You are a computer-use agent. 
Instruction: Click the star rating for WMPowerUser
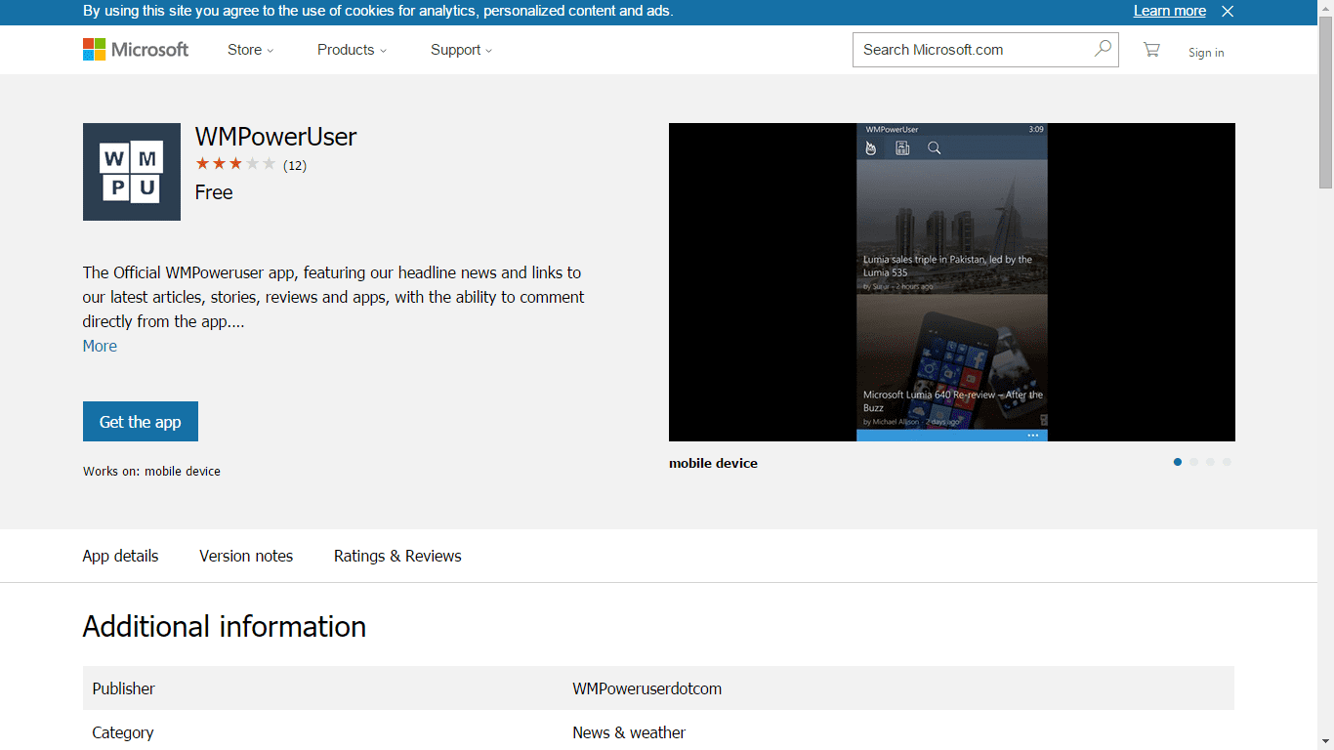235,164
